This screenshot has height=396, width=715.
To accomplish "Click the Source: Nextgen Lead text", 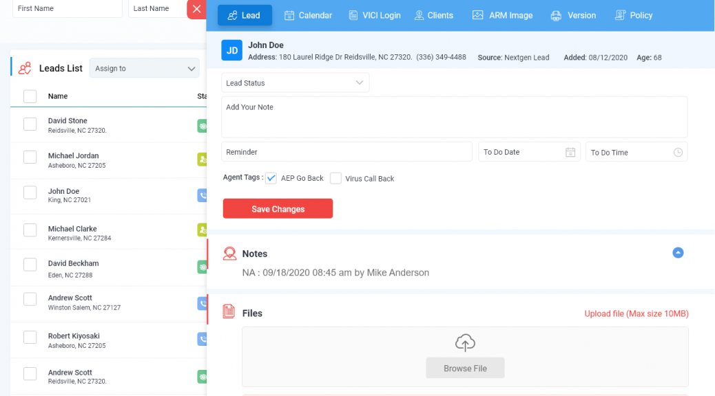I will (513, 58).
